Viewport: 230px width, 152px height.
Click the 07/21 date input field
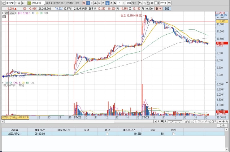[x=163, y=3]
